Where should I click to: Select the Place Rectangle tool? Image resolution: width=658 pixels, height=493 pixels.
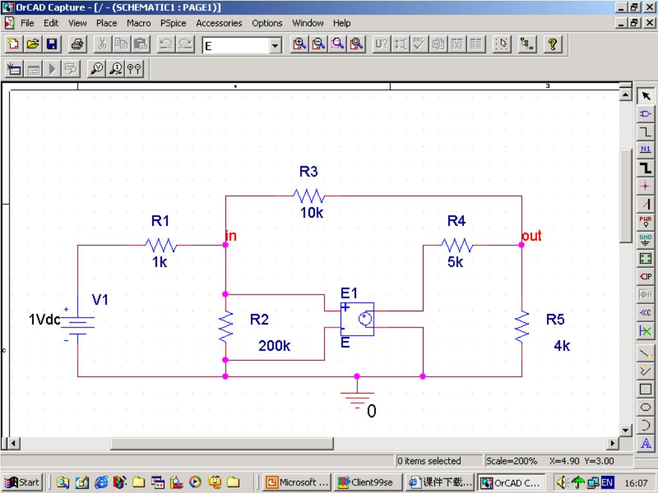click(645, 390)
